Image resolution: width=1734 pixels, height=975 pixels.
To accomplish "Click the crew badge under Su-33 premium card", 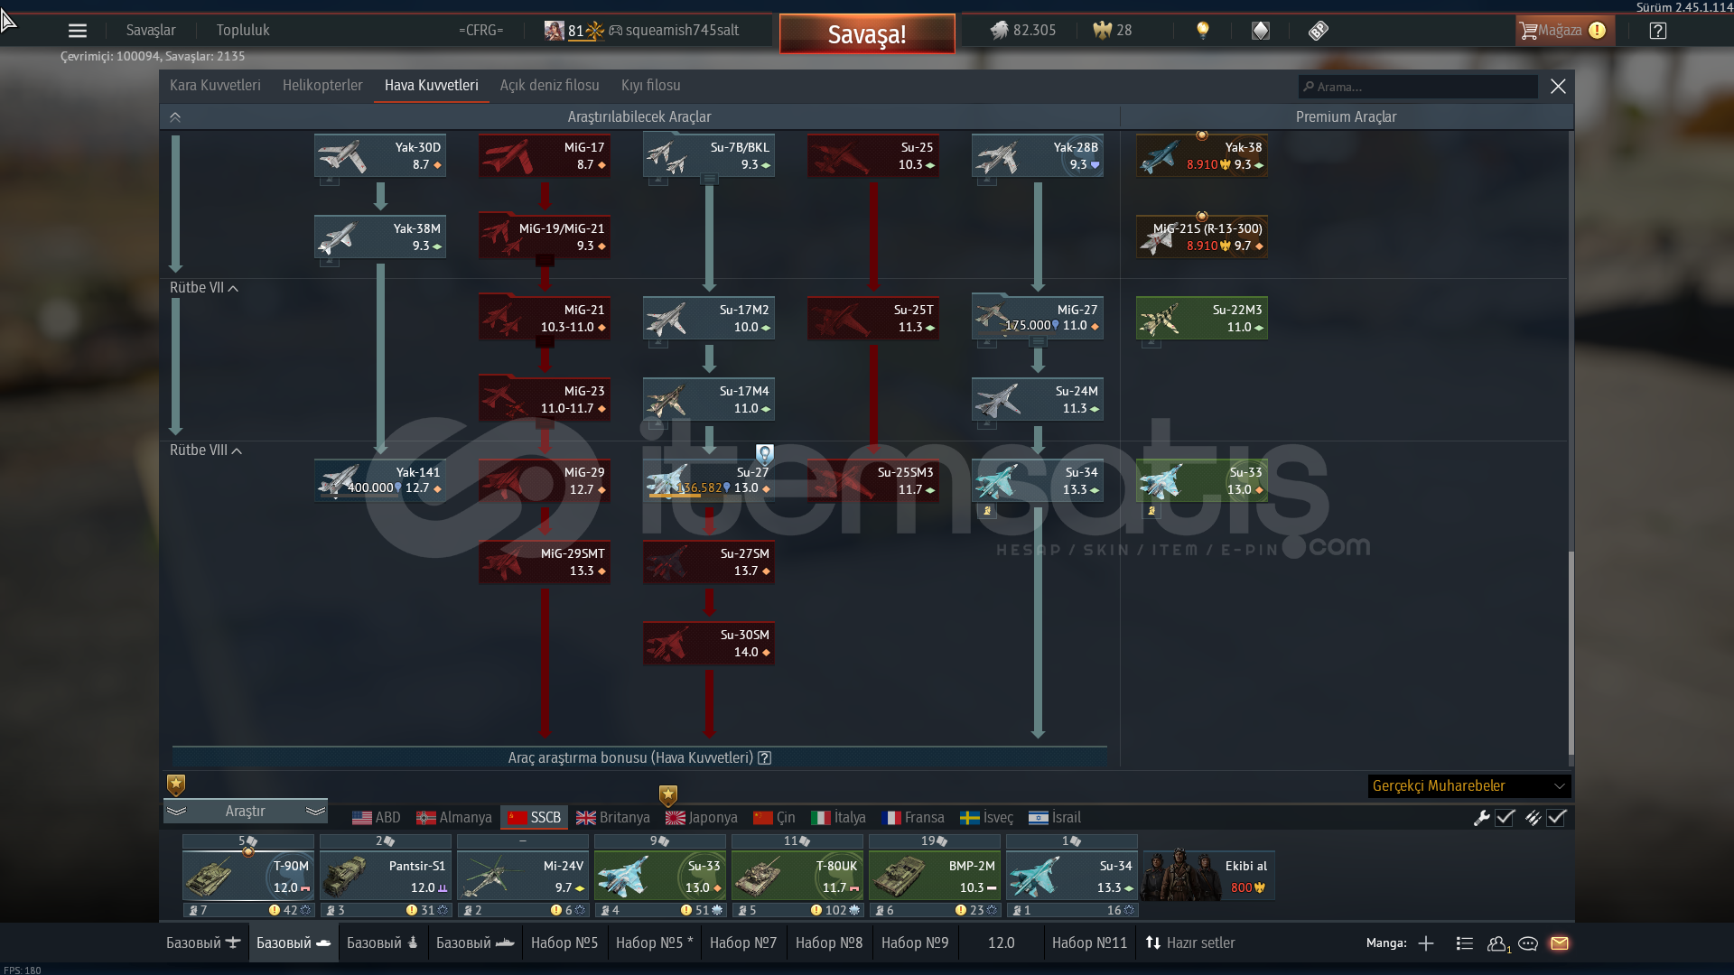I will pos(1151,511).
